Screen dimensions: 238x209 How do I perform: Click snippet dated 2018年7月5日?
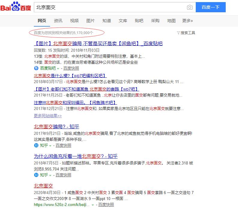114,166
